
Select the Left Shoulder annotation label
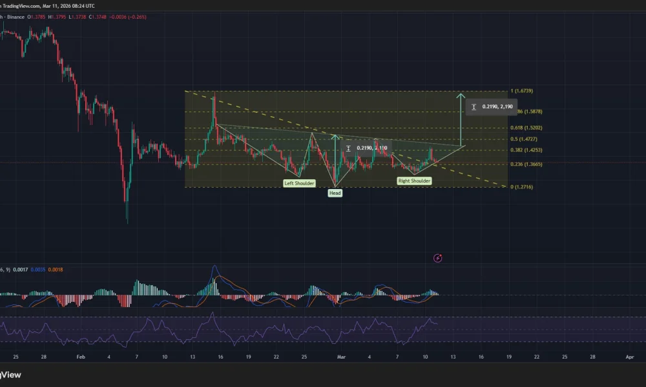(x=299, y=183)
